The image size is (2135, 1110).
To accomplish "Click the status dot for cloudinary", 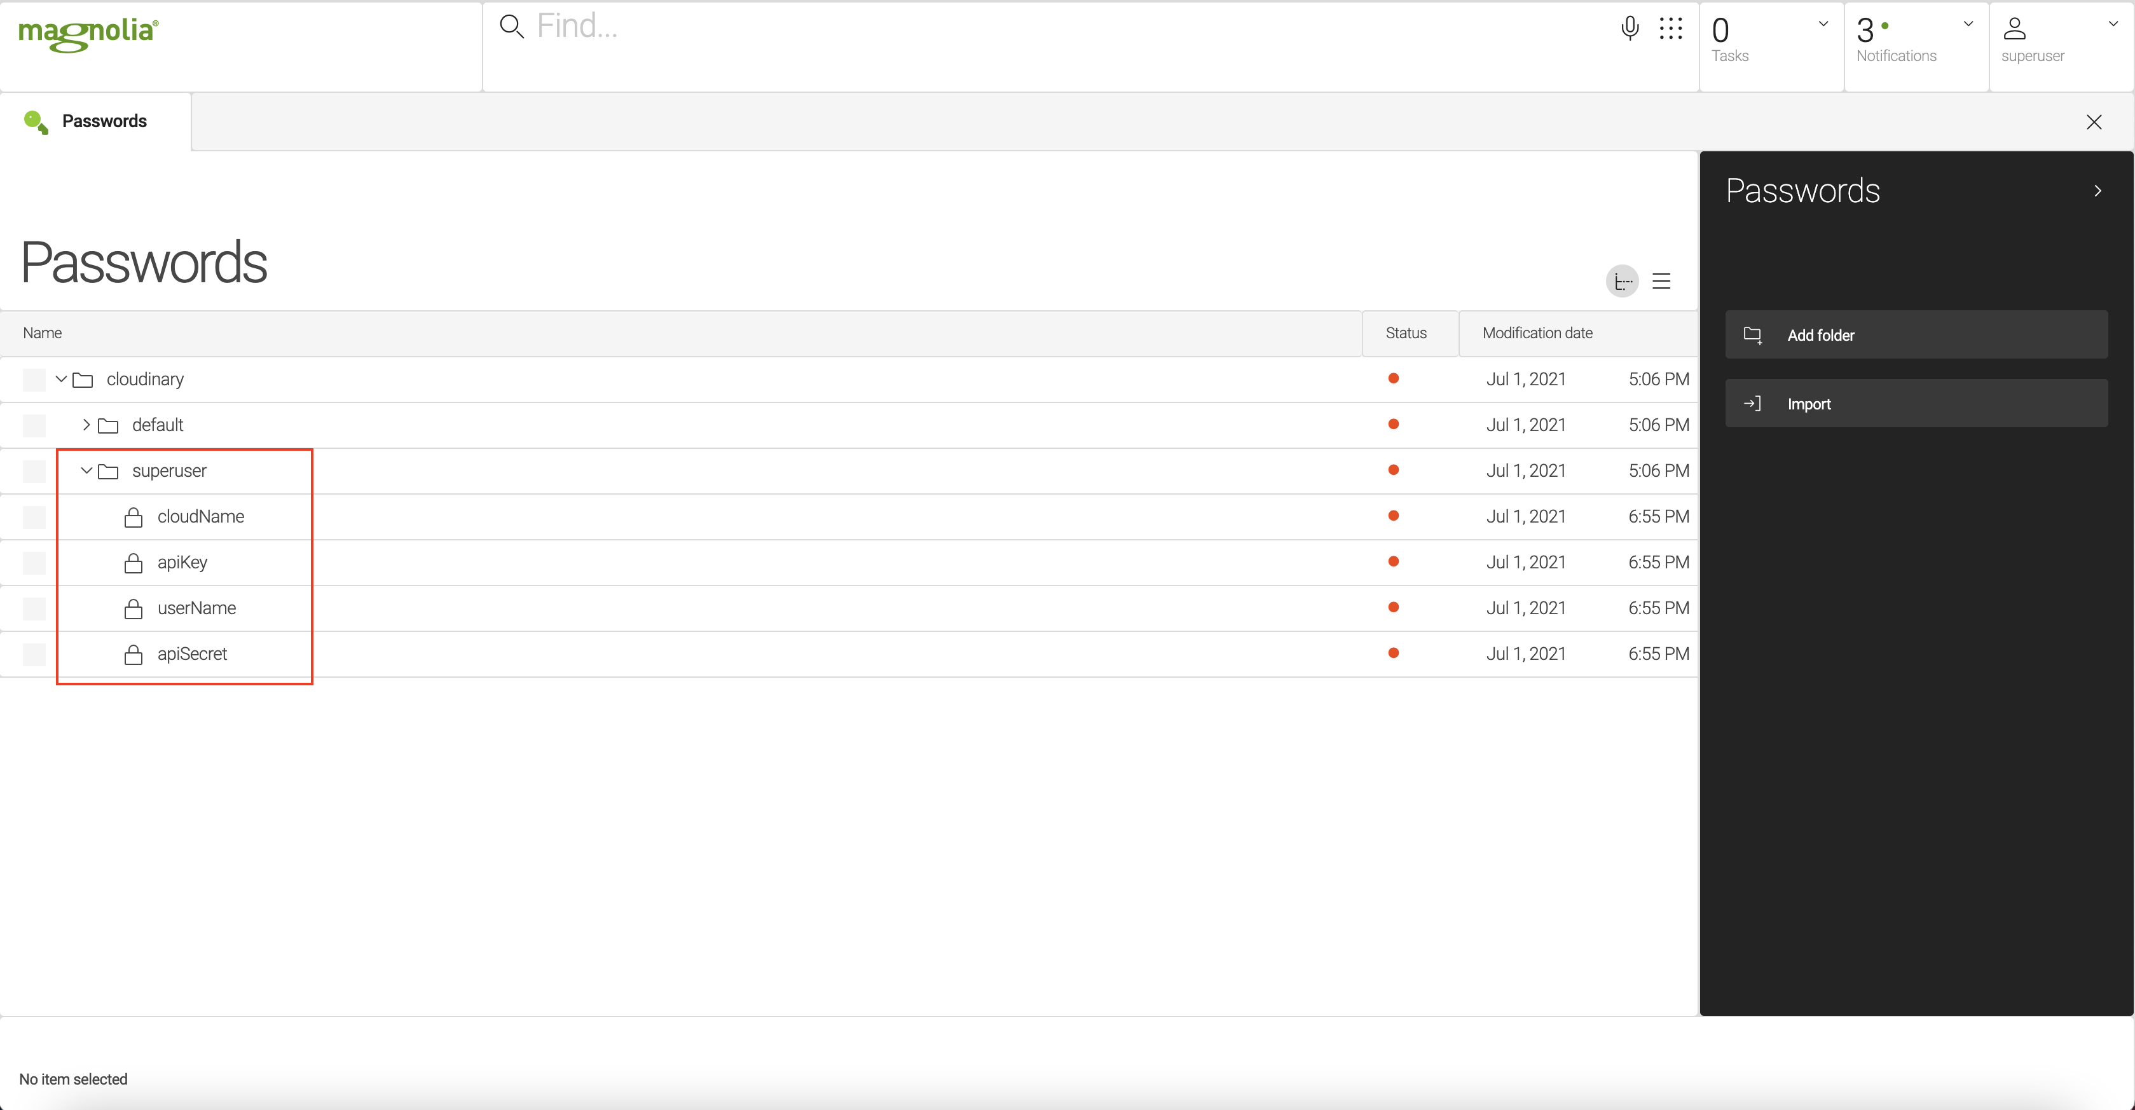I will 1393,379.
